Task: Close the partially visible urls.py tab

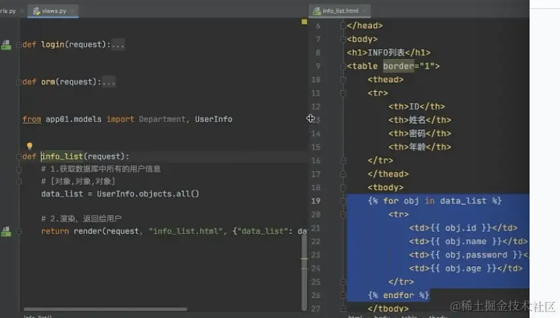Action: coord(22,11)
